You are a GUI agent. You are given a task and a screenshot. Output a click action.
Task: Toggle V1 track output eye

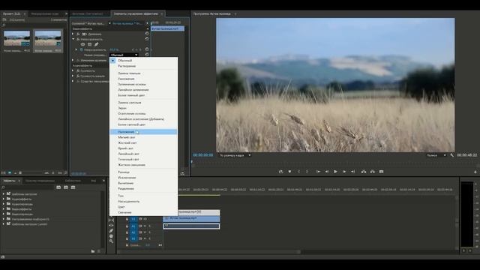[145, 219]
